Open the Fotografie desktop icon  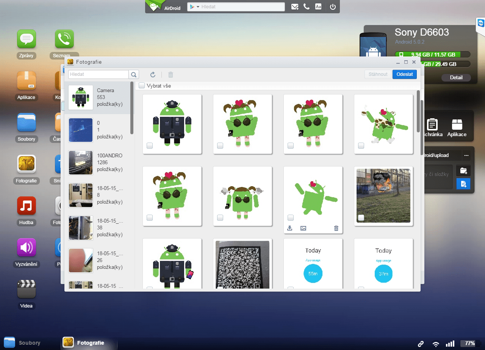coord(27,164)
